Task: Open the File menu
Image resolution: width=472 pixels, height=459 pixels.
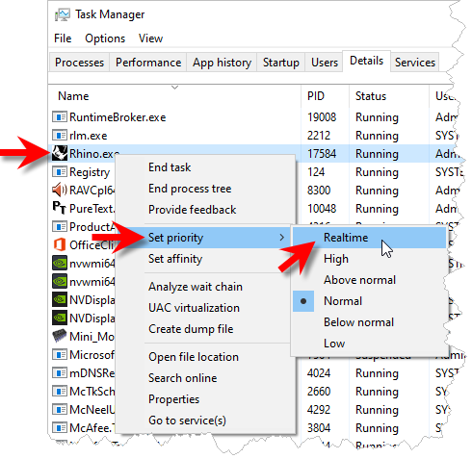Action: click(x=63, y=38)
